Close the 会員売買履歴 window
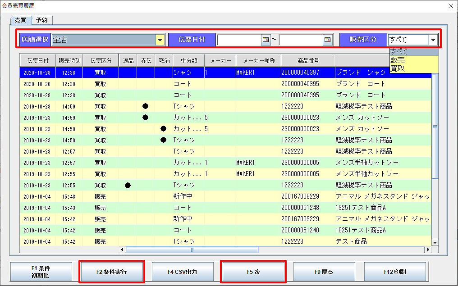Screen dimensions: 458x286 point(450,5)
